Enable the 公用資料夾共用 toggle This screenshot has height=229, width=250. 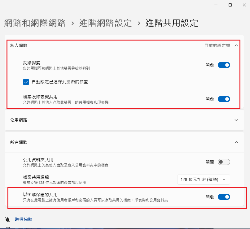(224, 162)
